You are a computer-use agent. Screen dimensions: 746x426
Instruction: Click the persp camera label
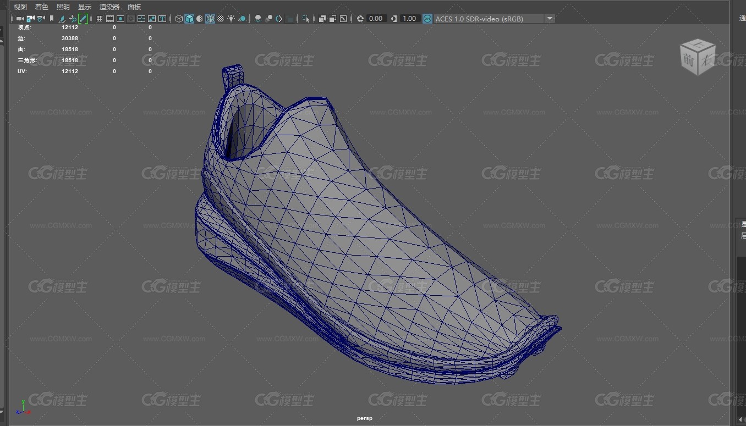coord(365,418)
